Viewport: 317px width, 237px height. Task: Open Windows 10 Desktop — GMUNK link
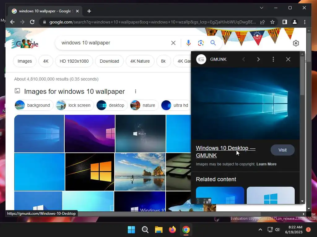coord(226,152)
